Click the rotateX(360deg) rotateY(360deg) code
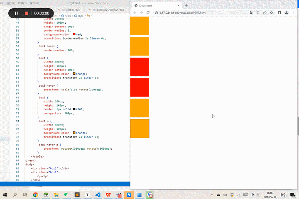 click(x=86, y=149)
